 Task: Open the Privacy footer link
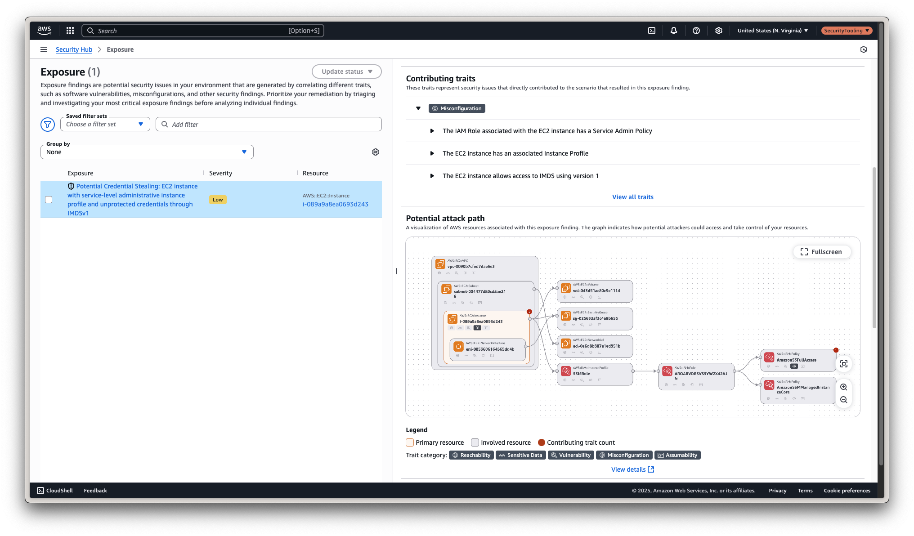coord(778,491)
